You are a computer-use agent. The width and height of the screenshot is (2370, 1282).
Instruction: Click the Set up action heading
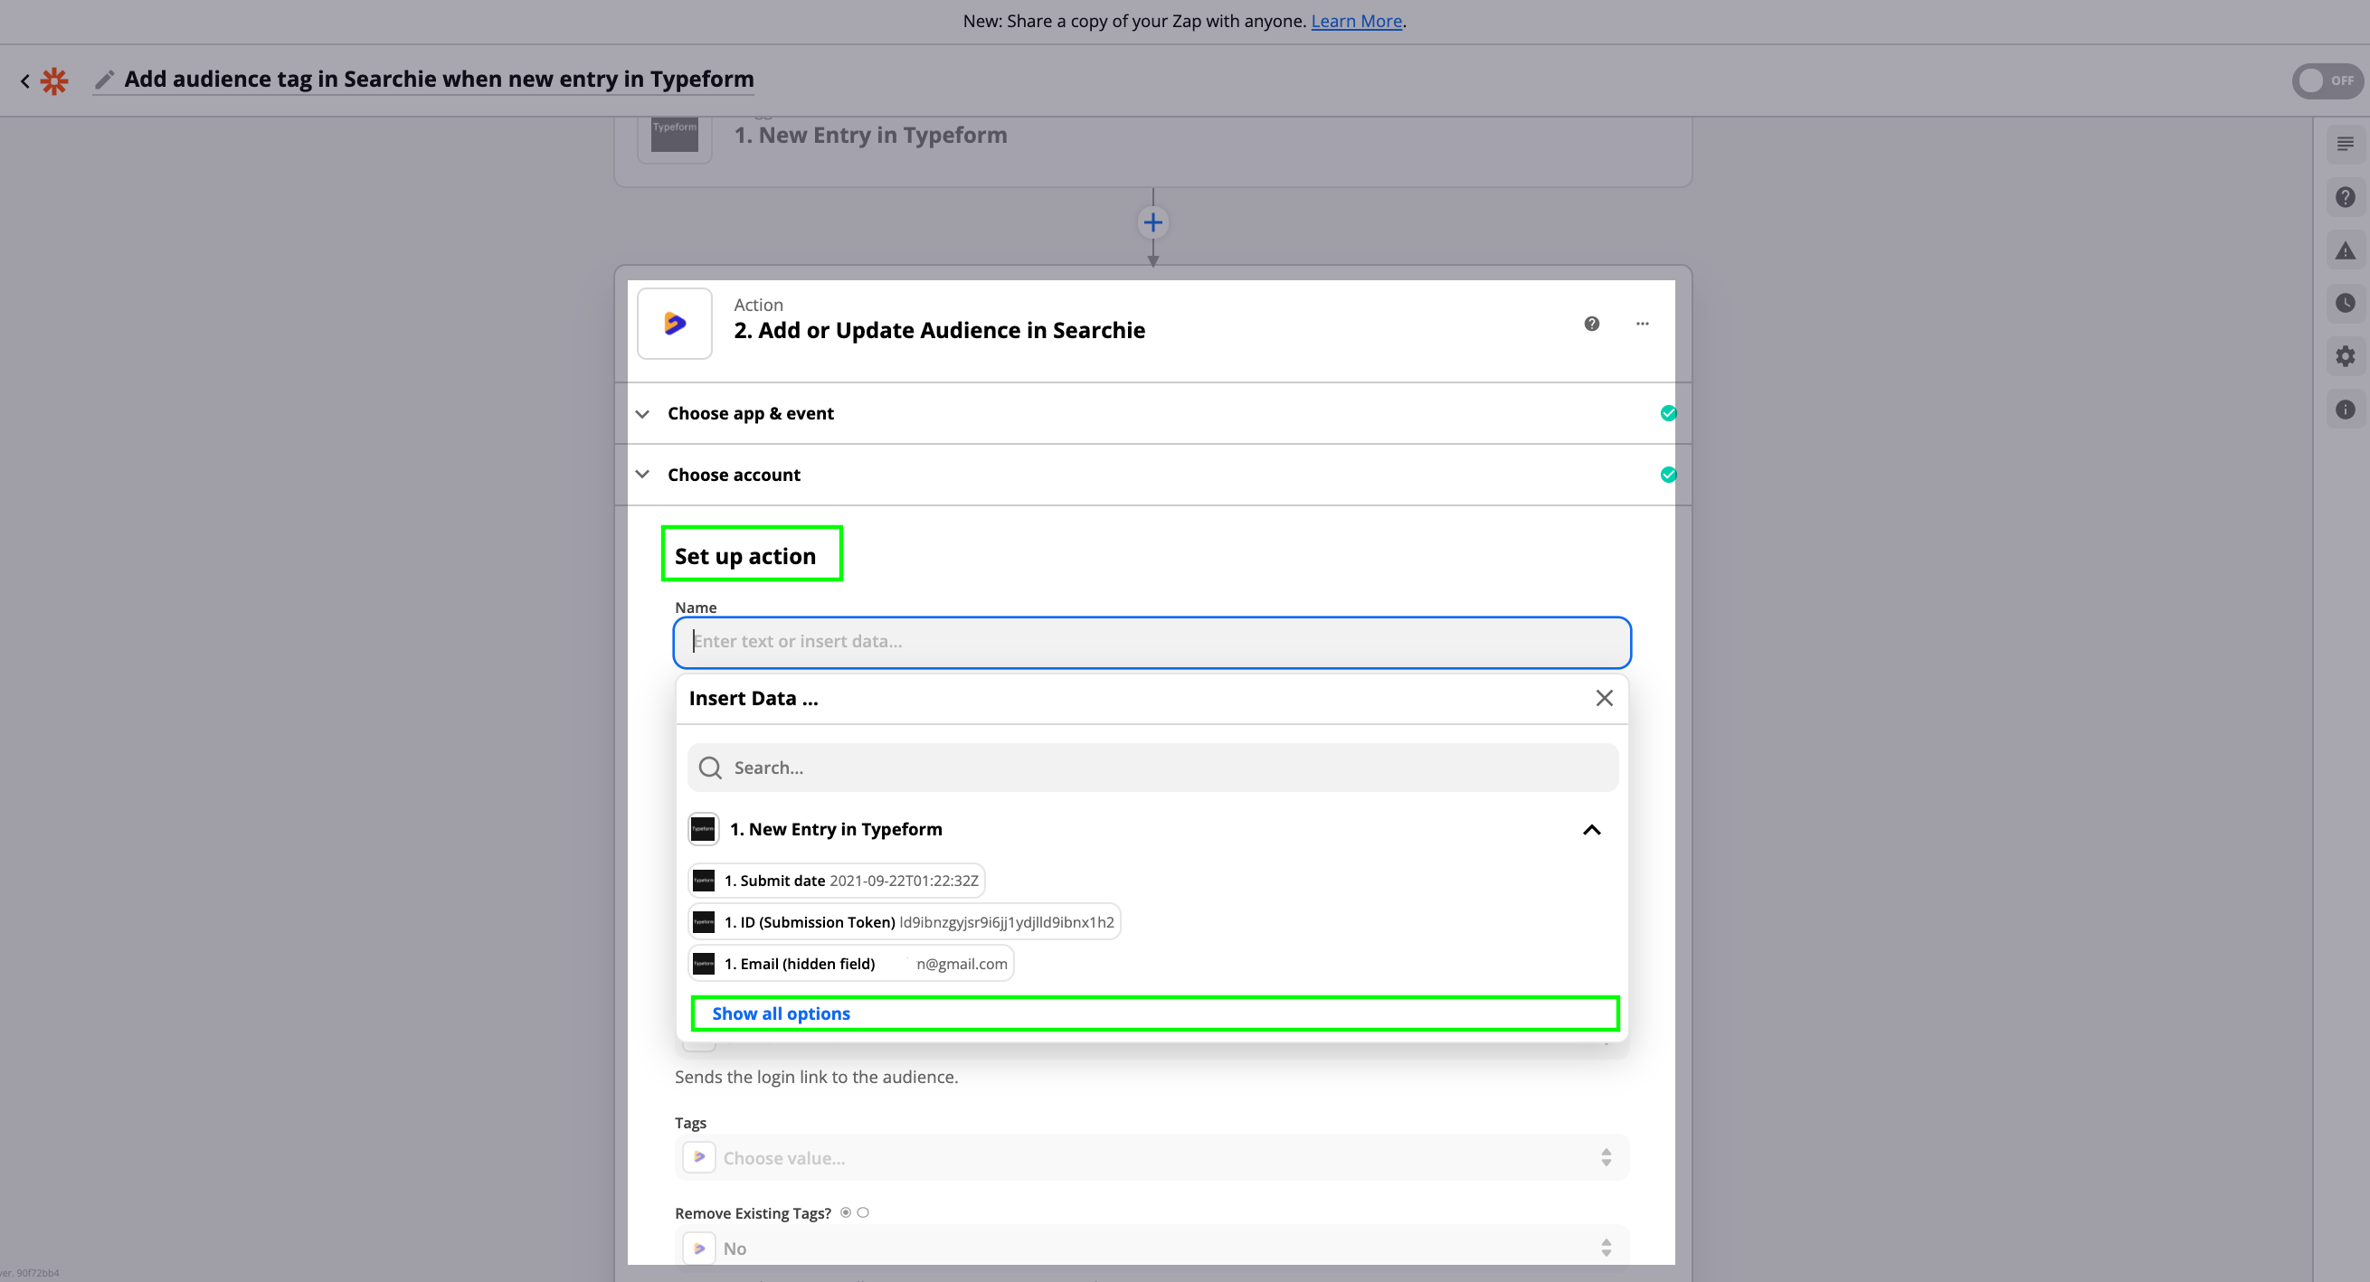[745, 556]
